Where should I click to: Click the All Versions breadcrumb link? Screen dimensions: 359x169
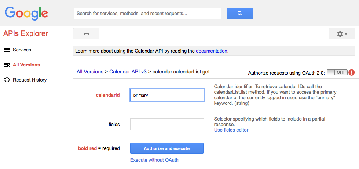(x=90, y=72)
